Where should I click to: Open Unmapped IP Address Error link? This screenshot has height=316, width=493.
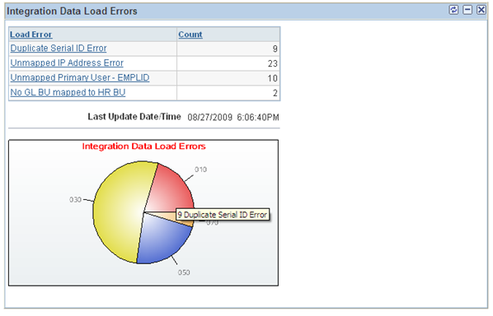click(67, 63)
